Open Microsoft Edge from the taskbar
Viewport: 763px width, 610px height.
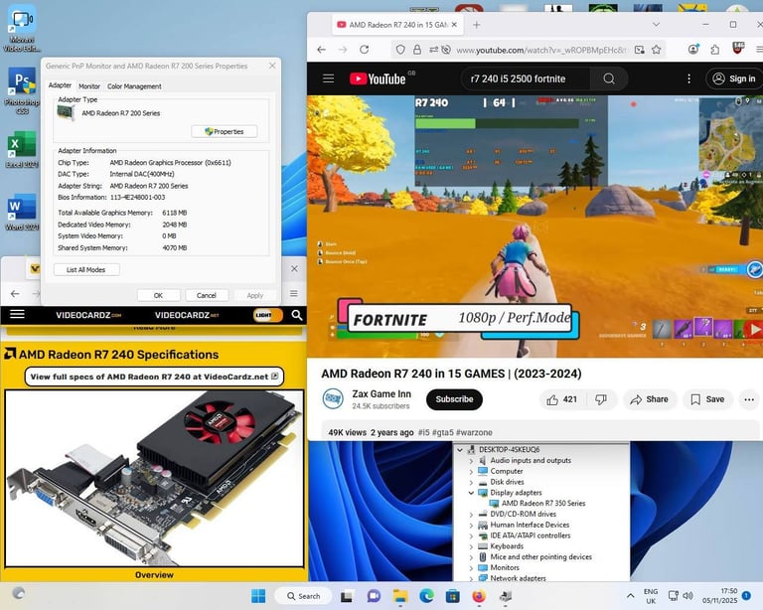427,596
